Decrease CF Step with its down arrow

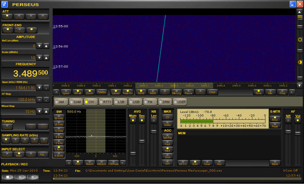pos(39,100)
